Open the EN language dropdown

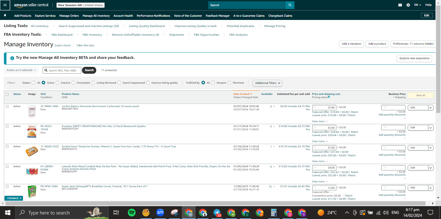[418, 5]
